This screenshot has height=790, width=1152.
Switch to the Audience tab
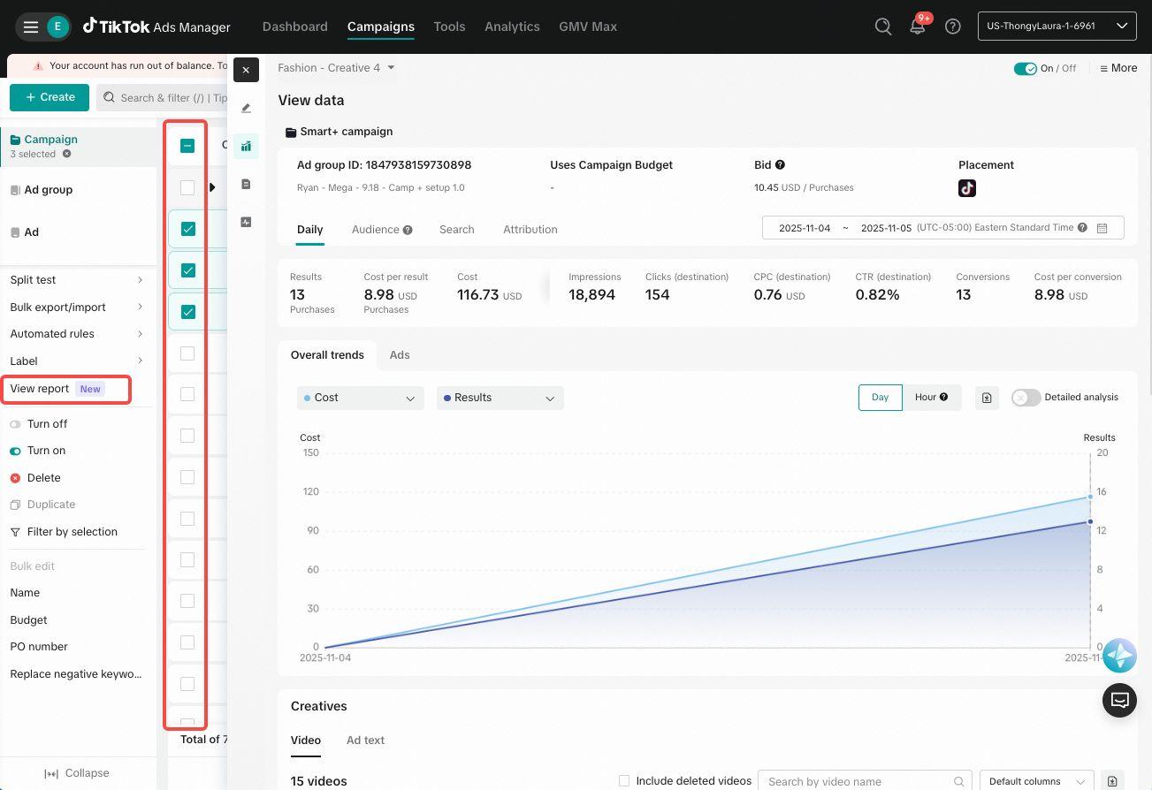[x=382, y=229]
